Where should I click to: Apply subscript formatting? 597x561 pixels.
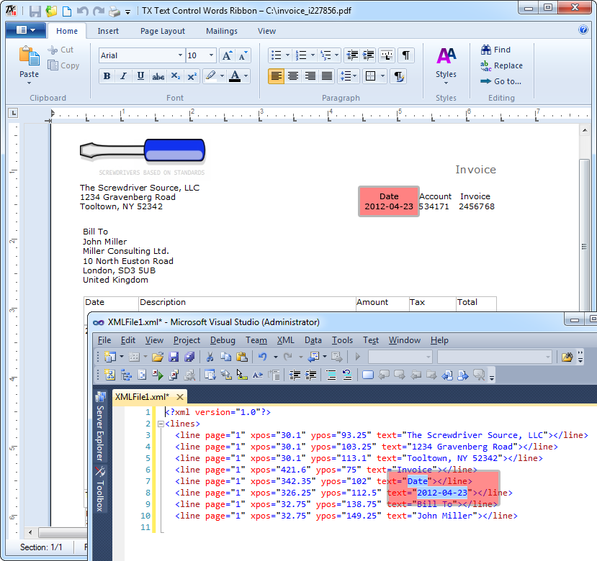176,76
